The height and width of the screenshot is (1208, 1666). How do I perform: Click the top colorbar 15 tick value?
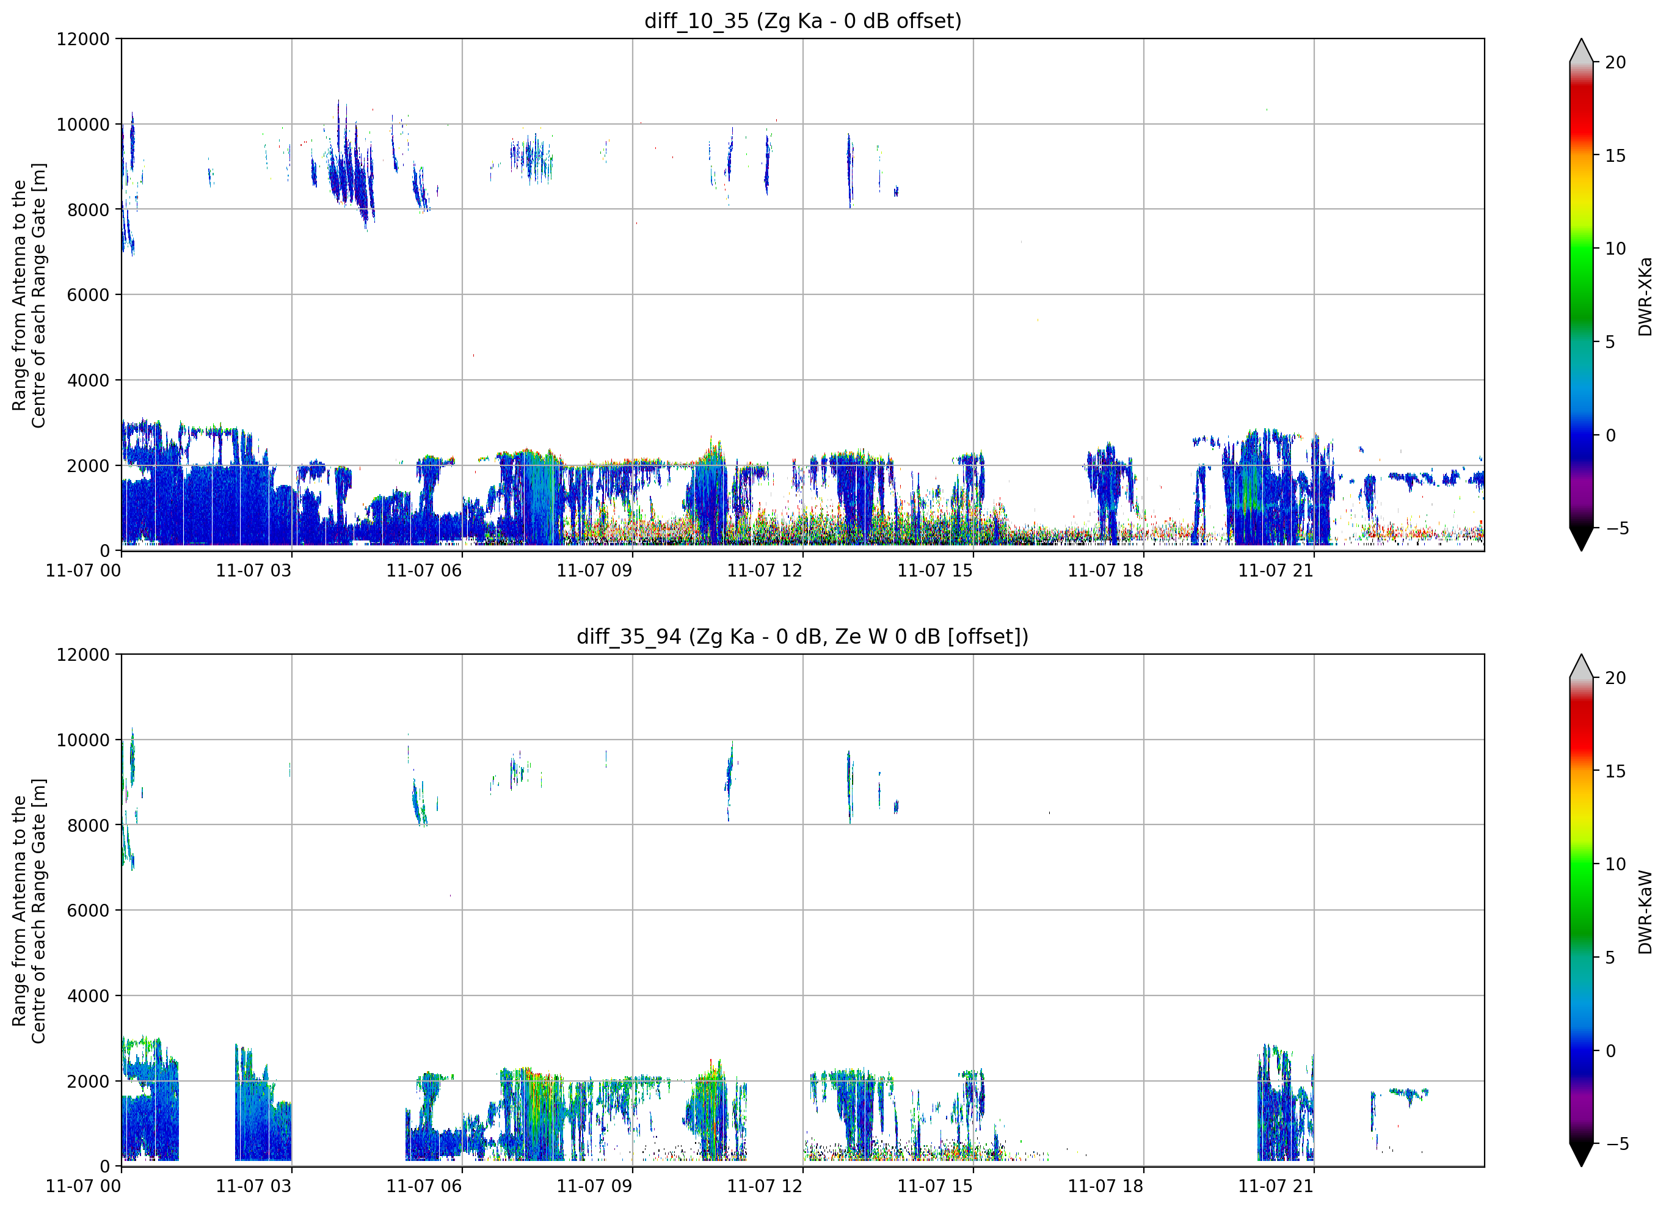[x=1615, y=156]
